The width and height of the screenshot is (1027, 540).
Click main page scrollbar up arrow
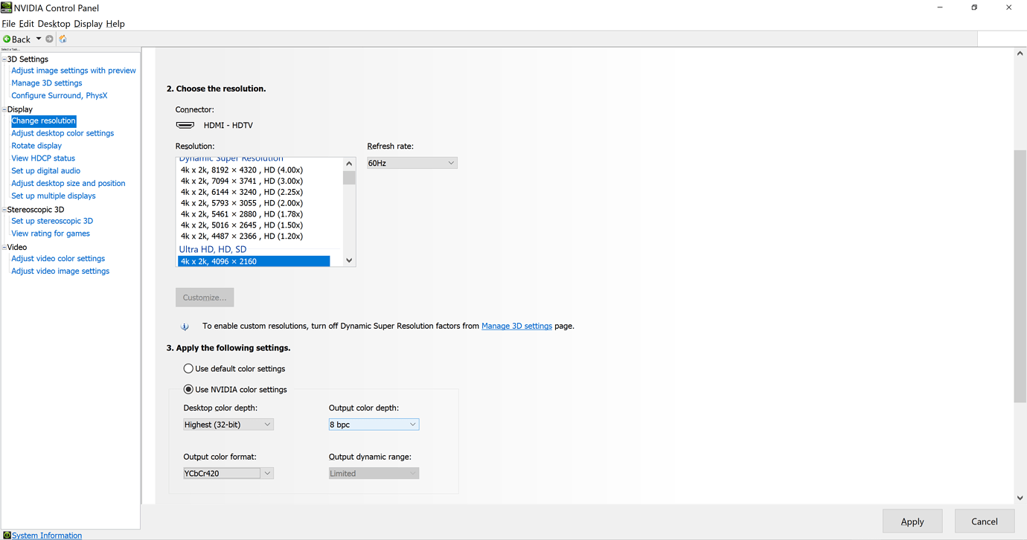tap(1020, 54)
